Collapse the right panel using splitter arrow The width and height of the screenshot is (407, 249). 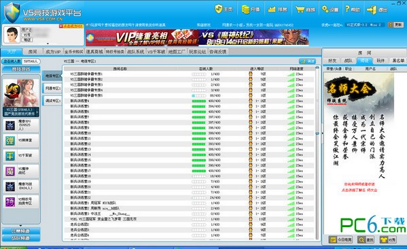322,133
